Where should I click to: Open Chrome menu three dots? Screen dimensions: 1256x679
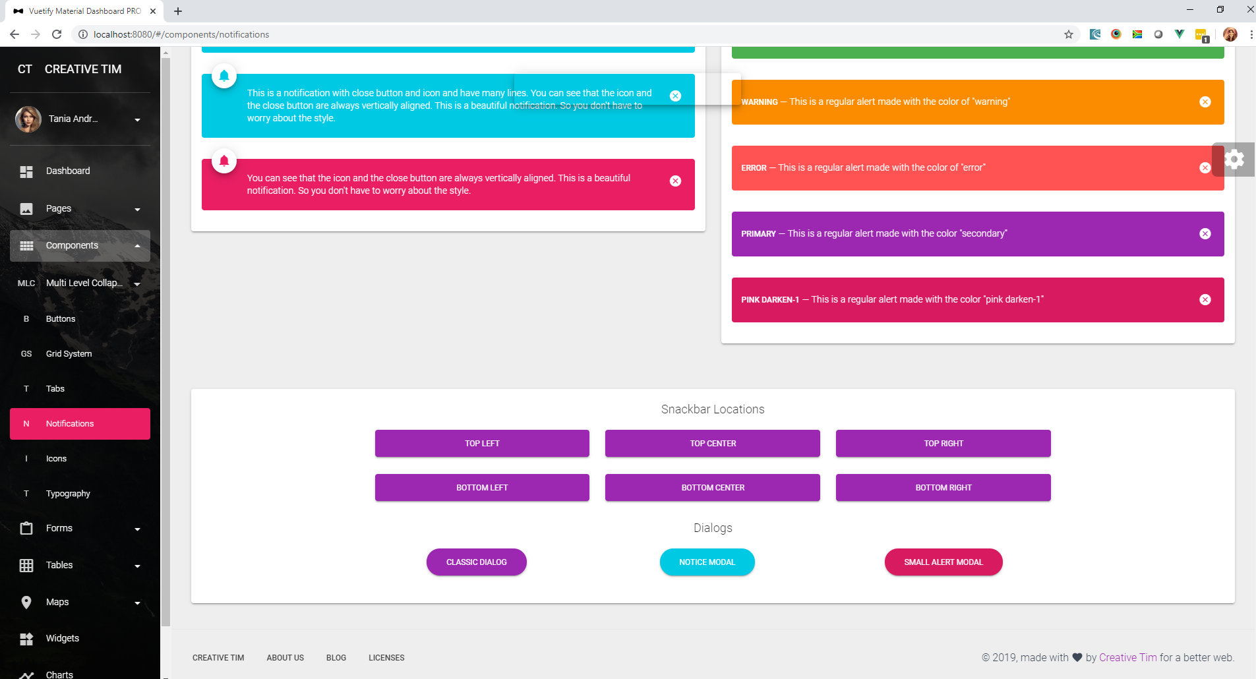(1251, 34)
